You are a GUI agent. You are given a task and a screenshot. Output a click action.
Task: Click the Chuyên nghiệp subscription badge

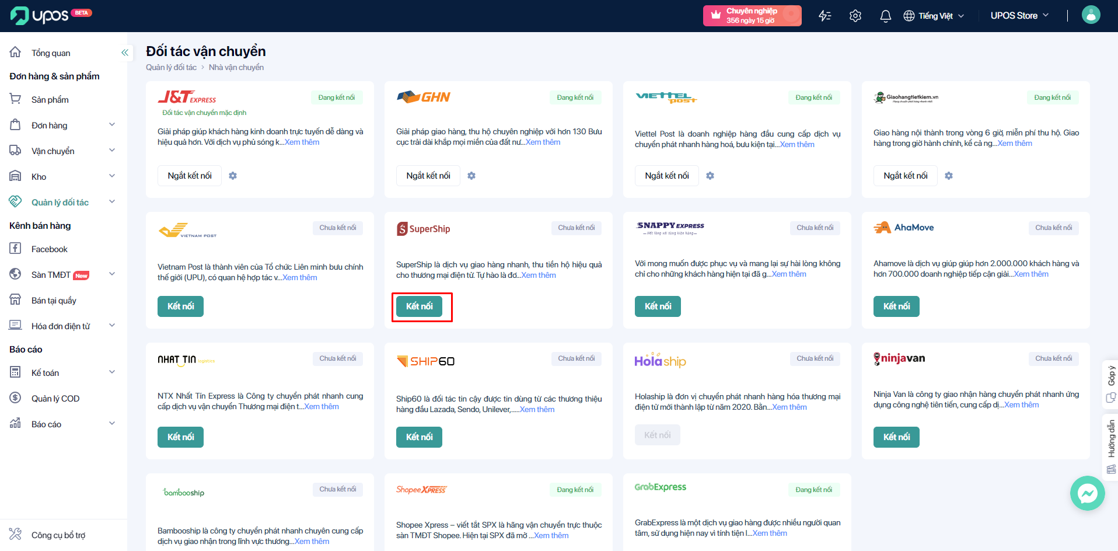click(x=752, y=16)
